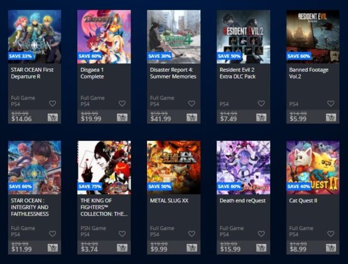Open the Disaster Report 4: Summer Memories title
Screen dimensions: 348x264
[173, 73]
